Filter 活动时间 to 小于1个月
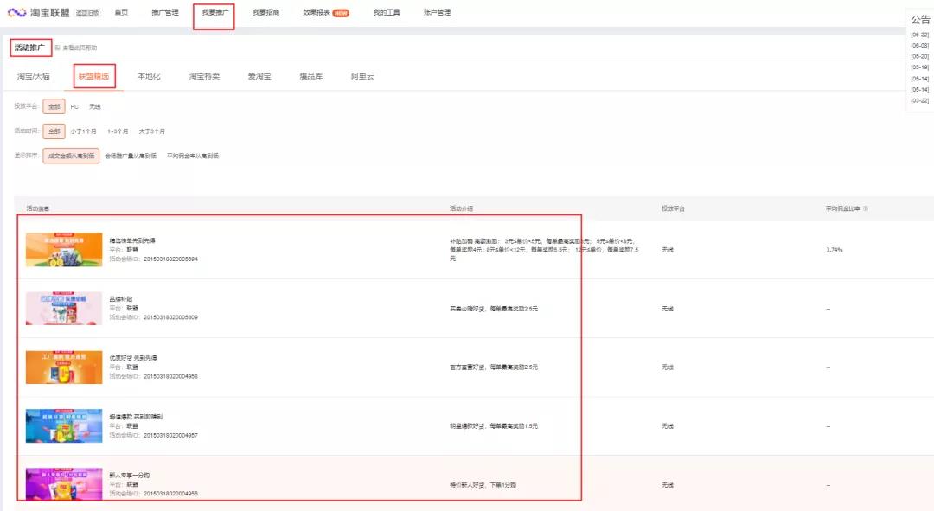 83,131
